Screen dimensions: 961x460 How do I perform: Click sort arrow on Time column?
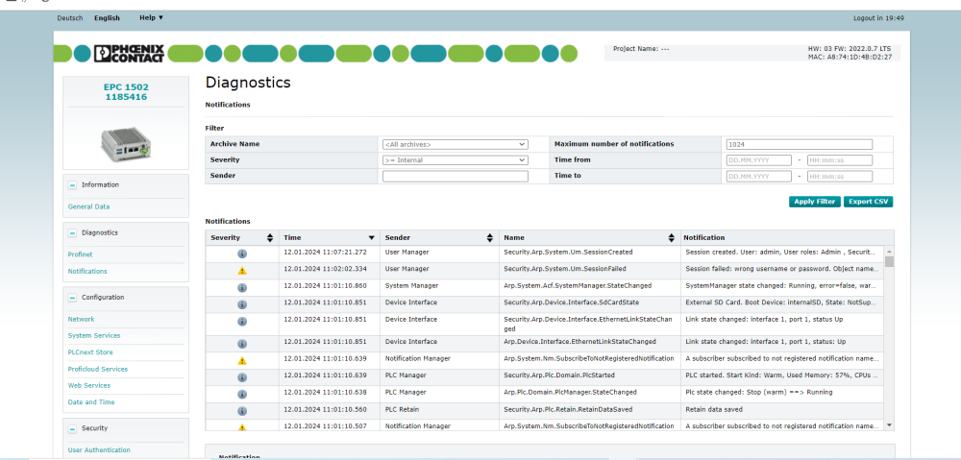371,237
